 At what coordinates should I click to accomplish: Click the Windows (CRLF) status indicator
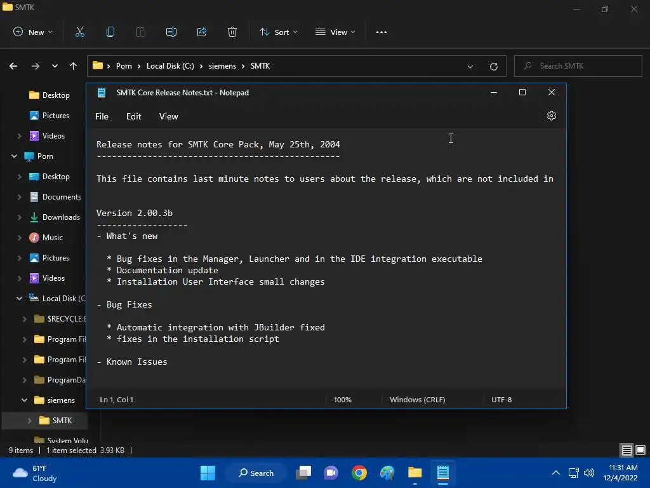pos(417,400)
